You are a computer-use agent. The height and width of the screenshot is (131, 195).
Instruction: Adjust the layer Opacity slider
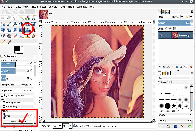tap(174, 23)
